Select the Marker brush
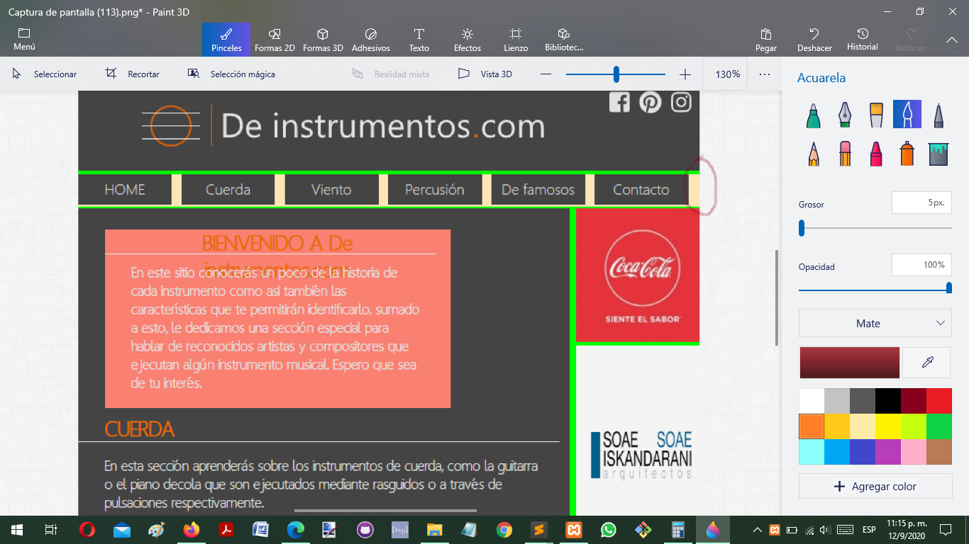 click(814, 114)
